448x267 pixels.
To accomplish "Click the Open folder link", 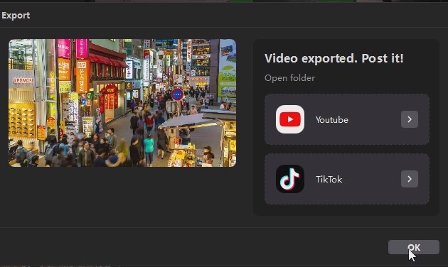I will (289, 78).
